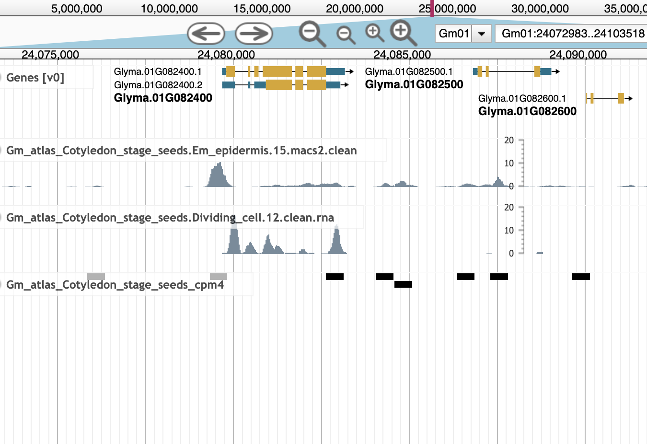
Task: Select the Glyma.01G082600.1 gene model glyph
Action: (609, 98)
